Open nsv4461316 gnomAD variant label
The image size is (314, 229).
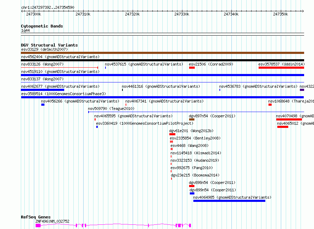[161, 86]
